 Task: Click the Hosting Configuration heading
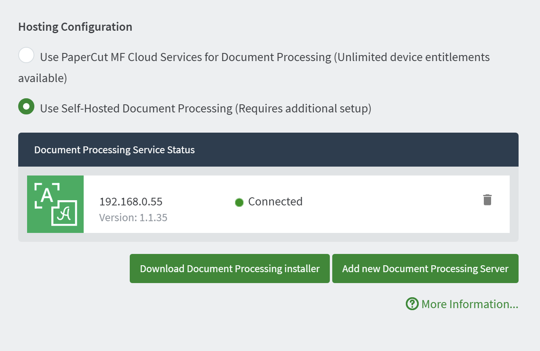point(75,27)
